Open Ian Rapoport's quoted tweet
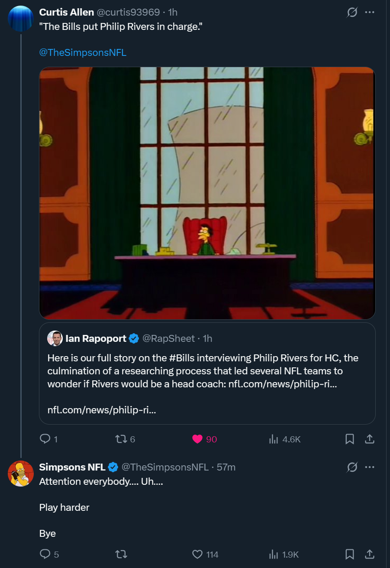Viewport: 390px width, 568px height. tap(207, 373)
